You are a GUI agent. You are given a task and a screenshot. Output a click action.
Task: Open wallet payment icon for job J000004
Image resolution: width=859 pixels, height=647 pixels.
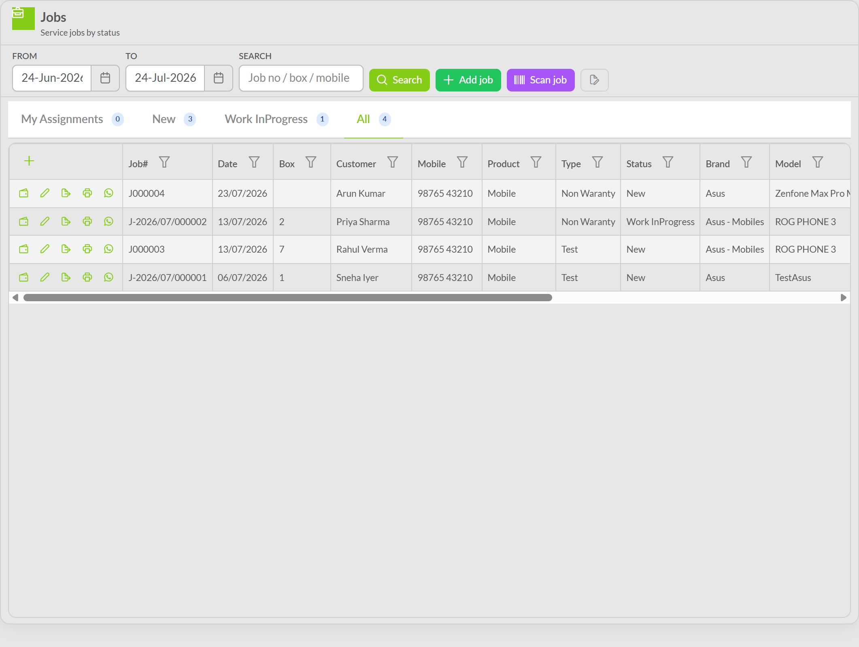click(24, 193)
